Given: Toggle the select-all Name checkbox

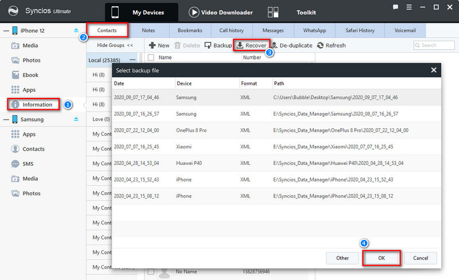Looking at the screenshot, I should [x=151, y=58].
